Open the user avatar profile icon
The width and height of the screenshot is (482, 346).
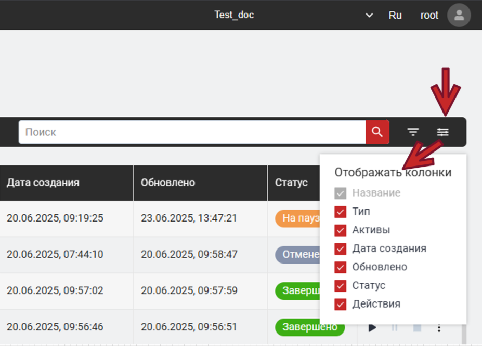coord(459,15)
